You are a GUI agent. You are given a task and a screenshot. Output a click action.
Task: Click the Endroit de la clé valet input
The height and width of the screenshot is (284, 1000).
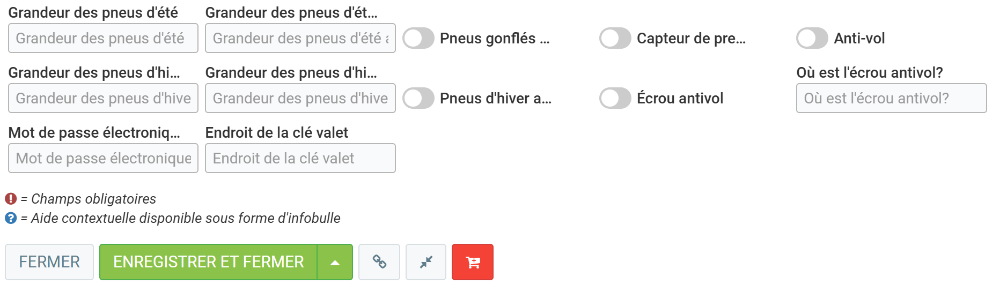(300, 159)
